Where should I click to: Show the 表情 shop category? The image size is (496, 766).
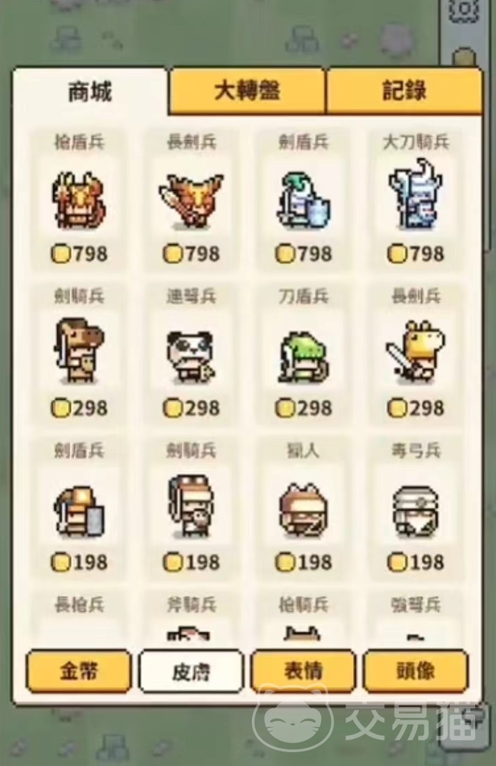(303, 671)
